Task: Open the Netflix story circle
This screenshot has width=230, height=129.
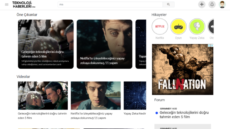Action: tap(160, 27)
